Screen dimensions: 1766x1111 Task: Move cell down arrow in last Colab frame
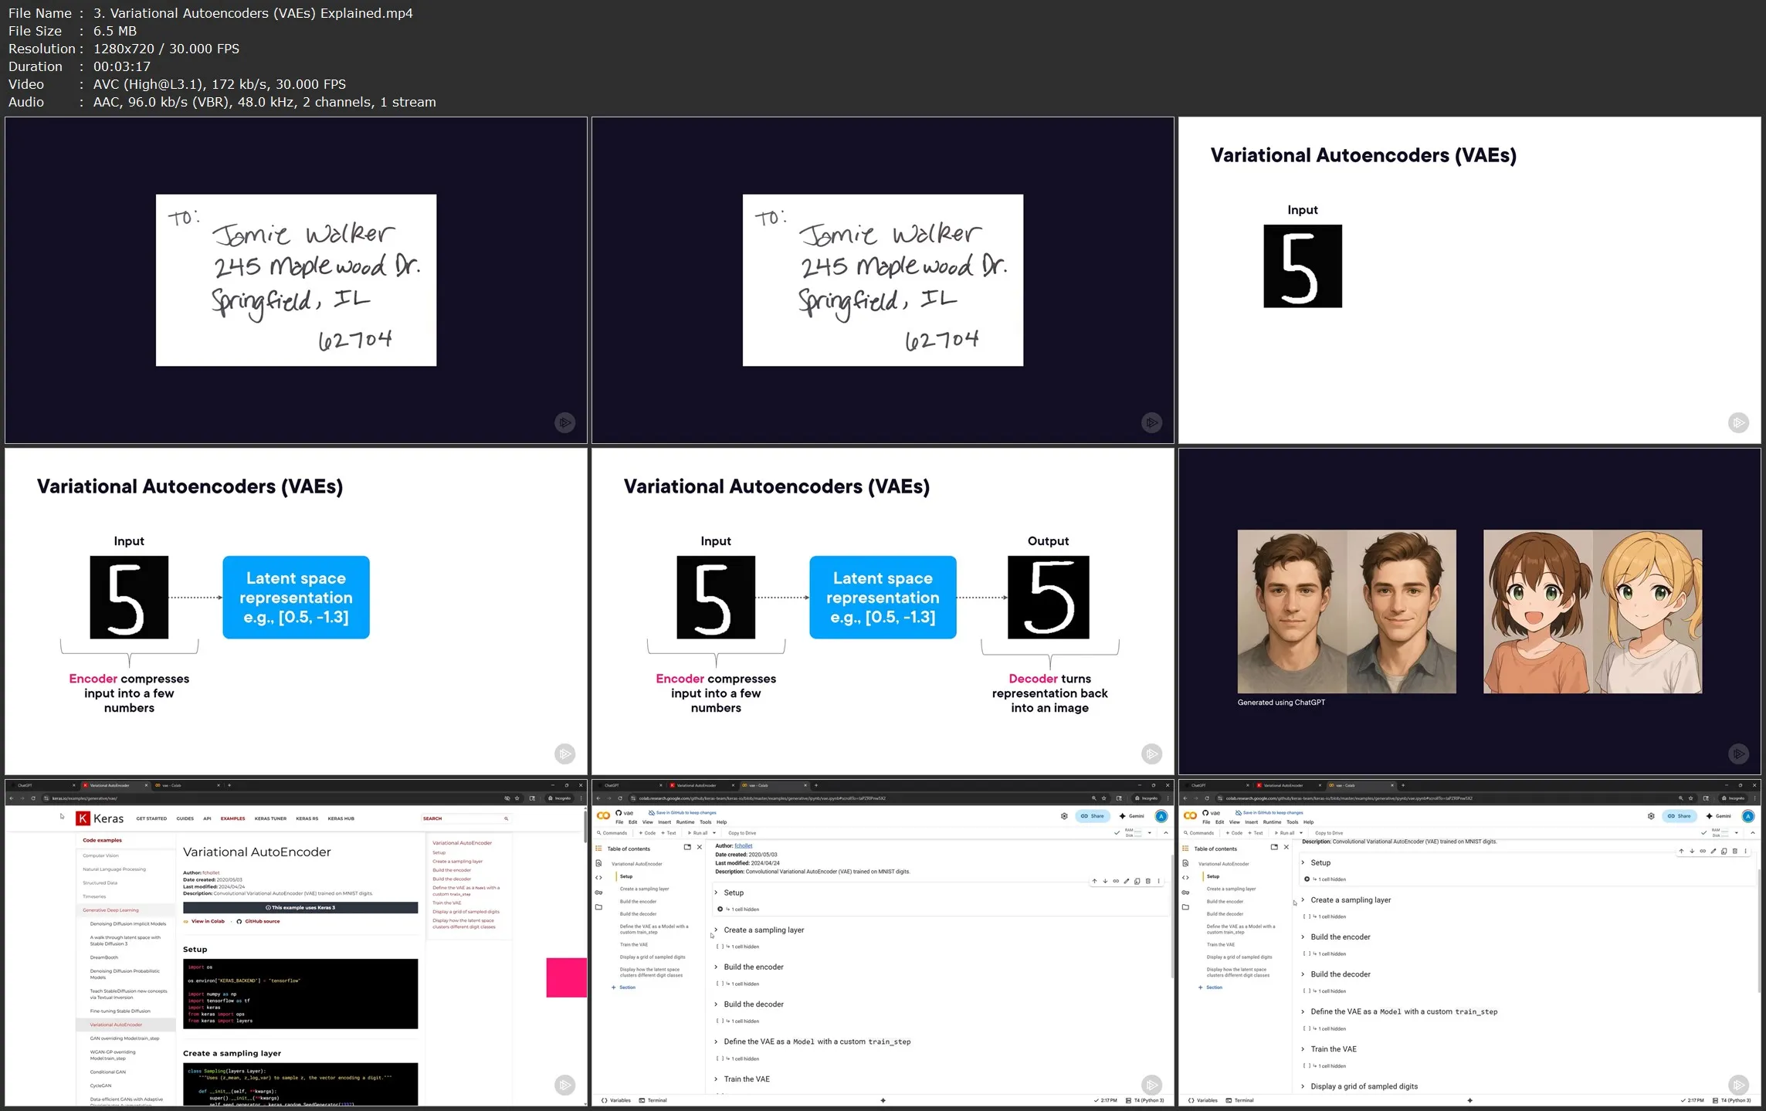(x=1692, y=851)
